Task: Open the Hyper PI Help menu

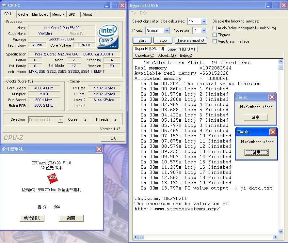Action: (x=143, y=13)
